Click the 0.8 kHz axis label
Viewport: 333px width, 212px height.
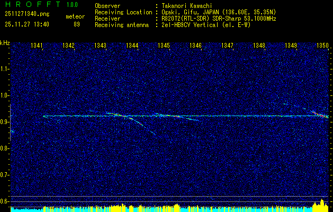click(4, 148)
